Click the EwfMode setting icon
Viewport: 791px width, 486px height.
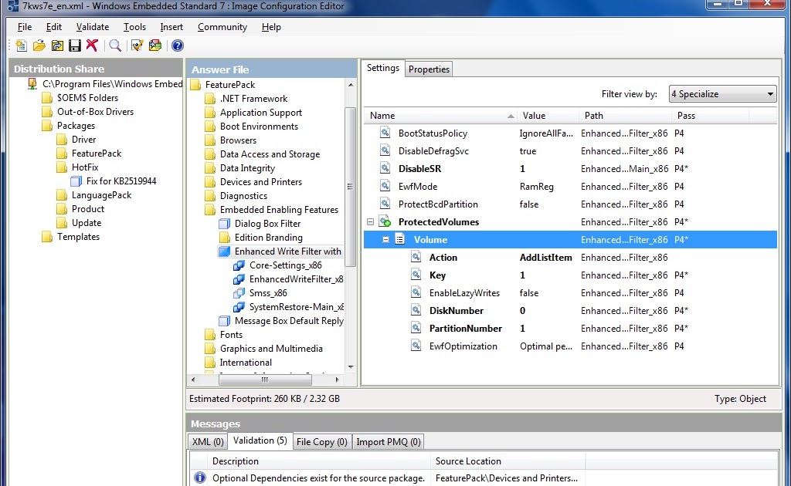[x=385, y=187]
